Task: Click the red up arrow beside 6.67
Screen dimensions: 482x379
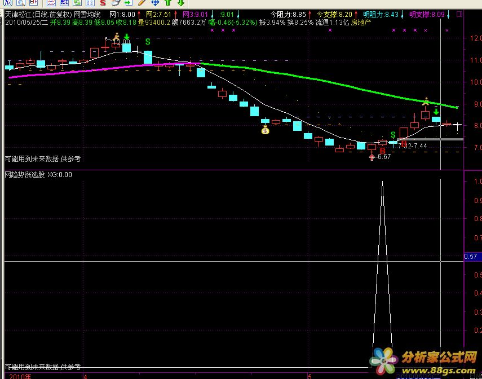Action: tap(372, 157)
